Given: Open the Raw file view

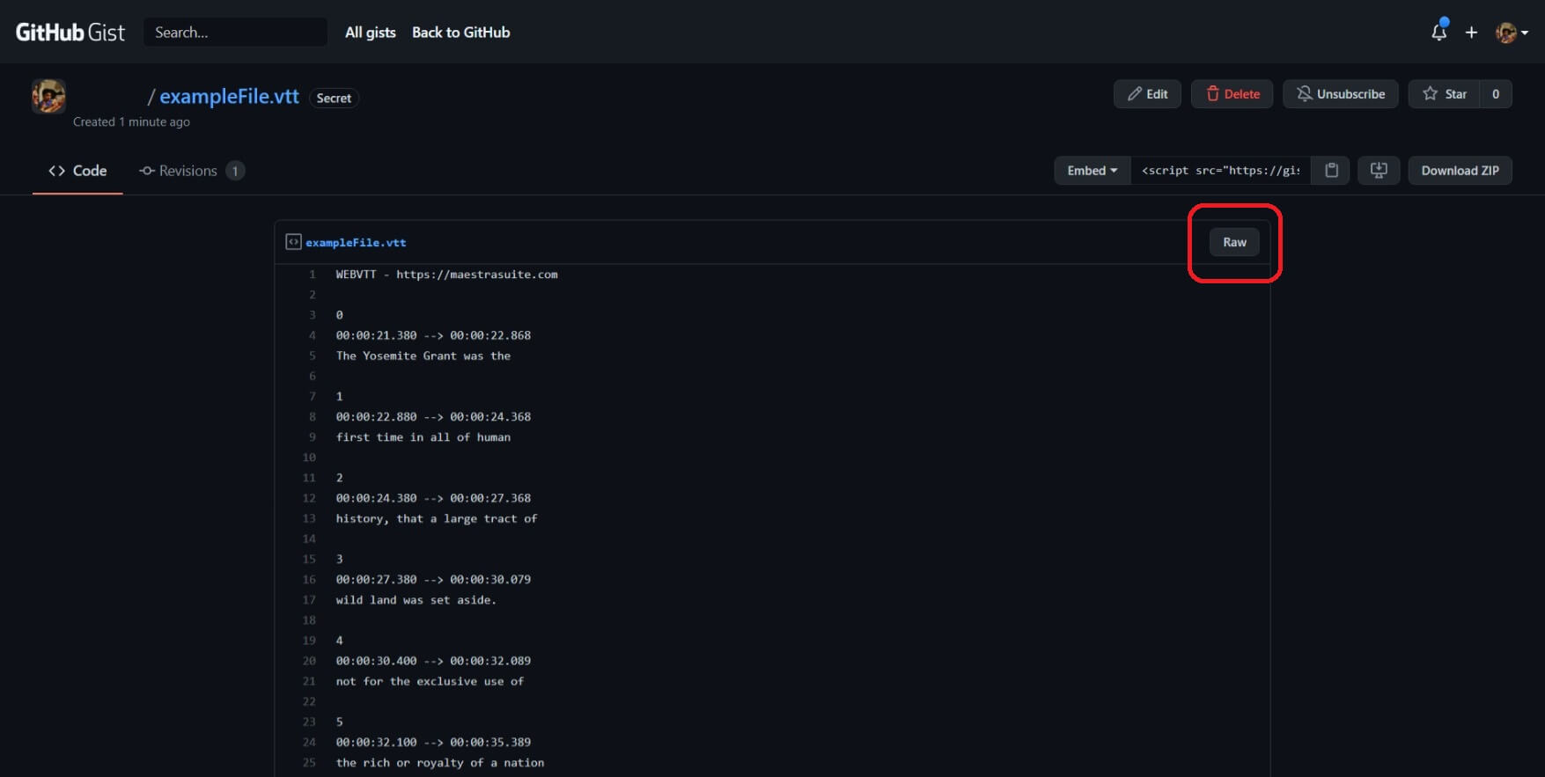Looking at the screenshot, I should click(x=1234, y=242).
